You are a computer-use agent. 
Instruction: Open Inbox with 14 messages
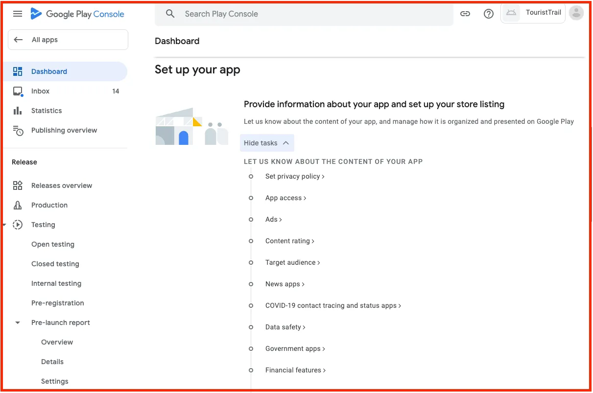(x=65, y=91)
